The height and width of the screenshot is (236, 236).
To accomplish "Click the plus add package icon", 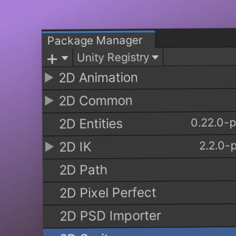I will (52, 59).
